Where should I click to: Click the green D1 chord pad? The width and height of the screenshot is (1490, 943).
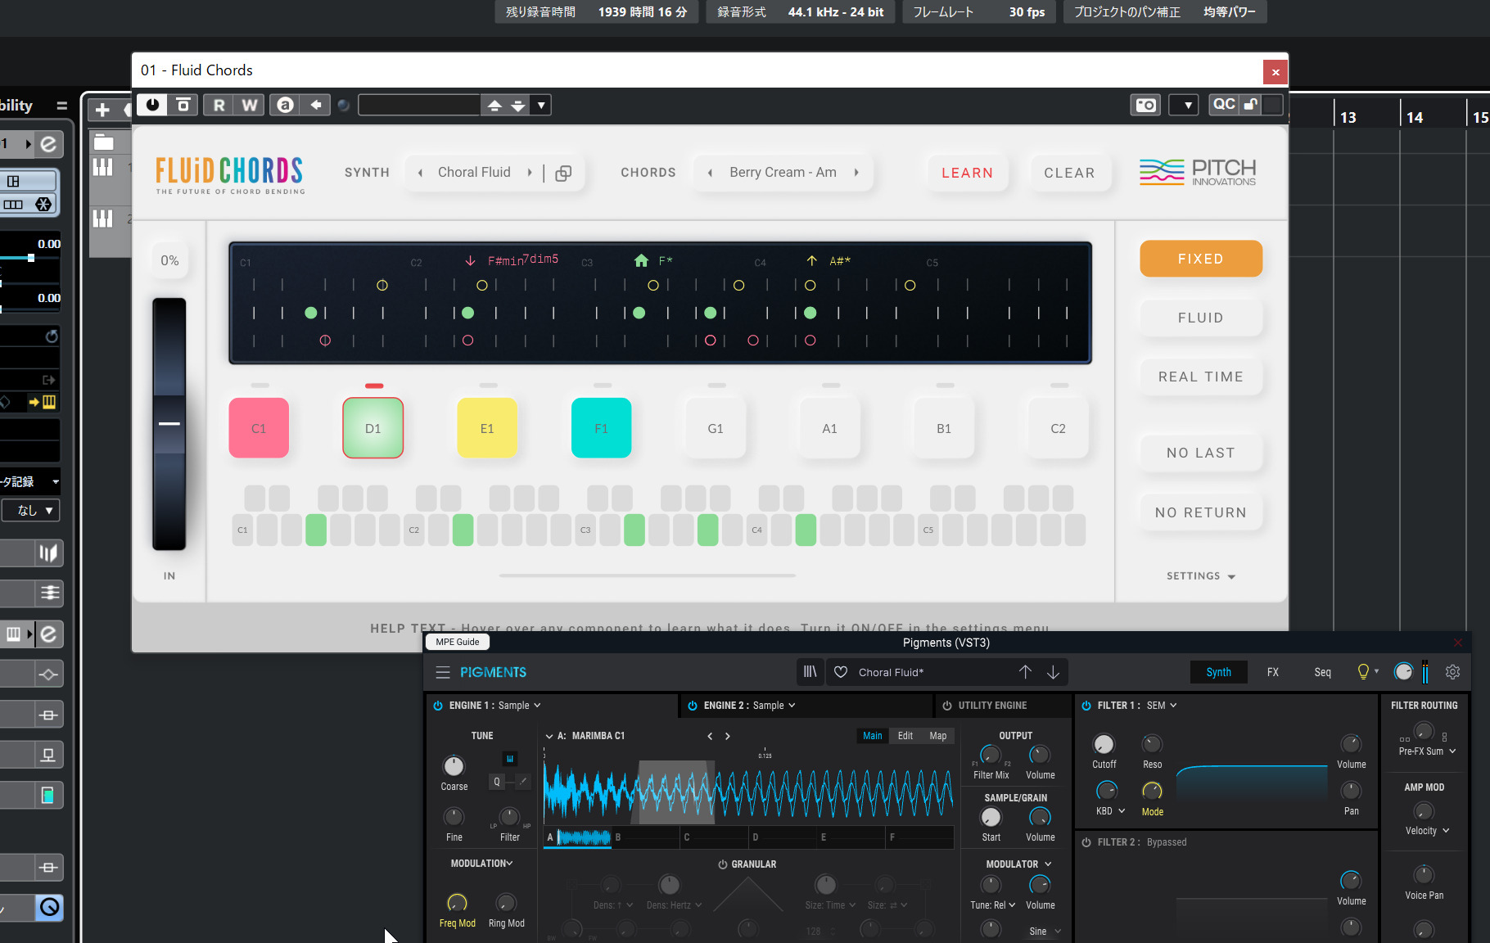point(372,428)
